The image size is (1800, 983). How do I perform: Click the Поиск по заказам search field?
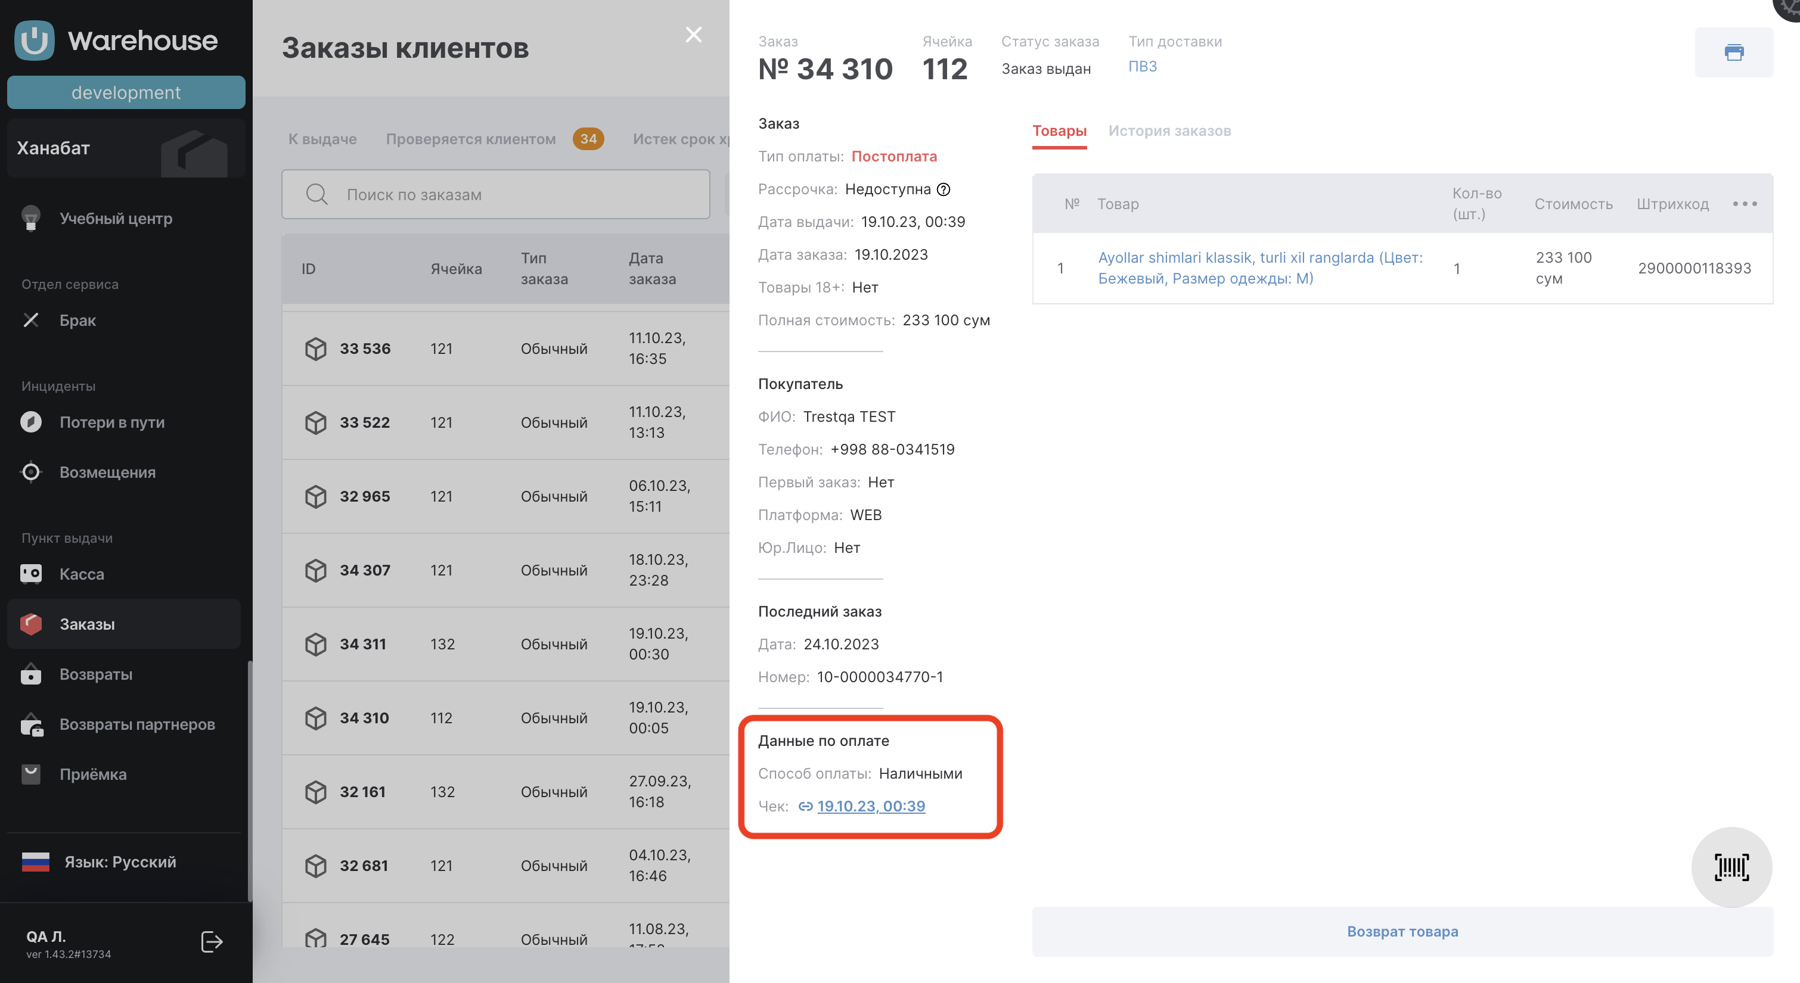(x=495, y=194)
